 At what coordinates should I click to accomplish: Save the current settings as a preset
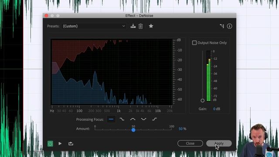[133, 26]
